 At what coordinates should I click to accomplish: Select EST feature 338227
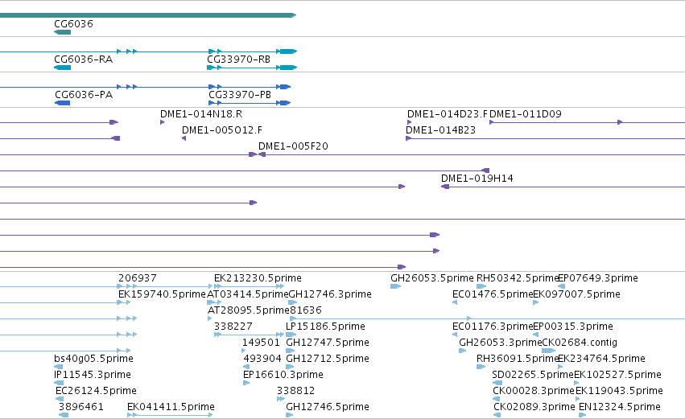click(233, 327)
